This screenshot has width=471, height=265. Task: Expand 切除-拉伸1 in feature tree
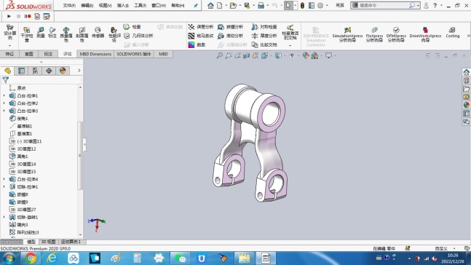click(x=4, y=187)
